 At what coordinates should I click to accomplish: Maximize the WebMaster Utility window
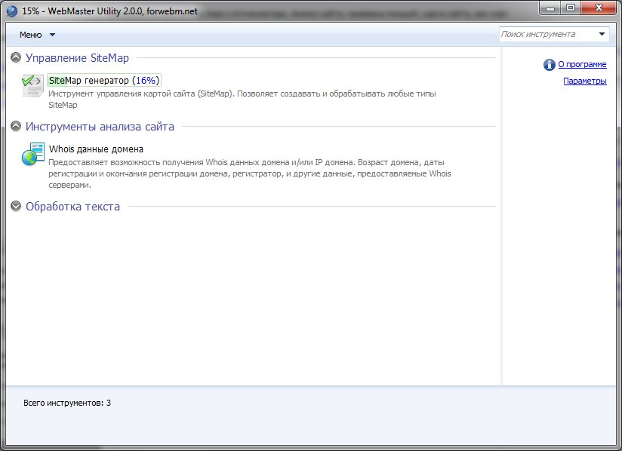(x=571, y=8)
